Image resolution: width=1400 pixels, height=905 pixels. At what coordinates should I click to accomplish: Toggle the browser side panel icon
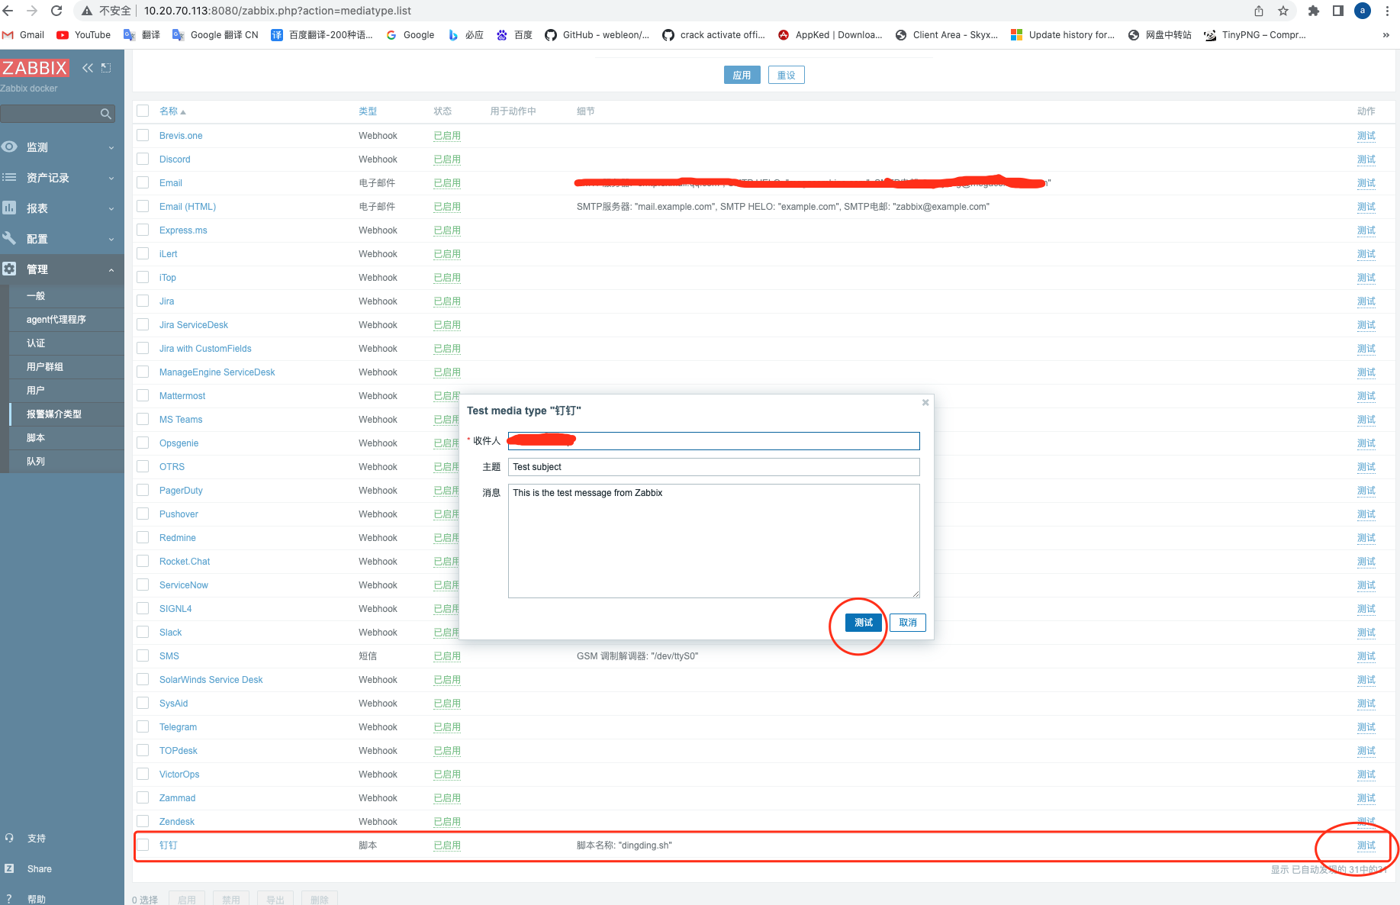click(1337, 11)
